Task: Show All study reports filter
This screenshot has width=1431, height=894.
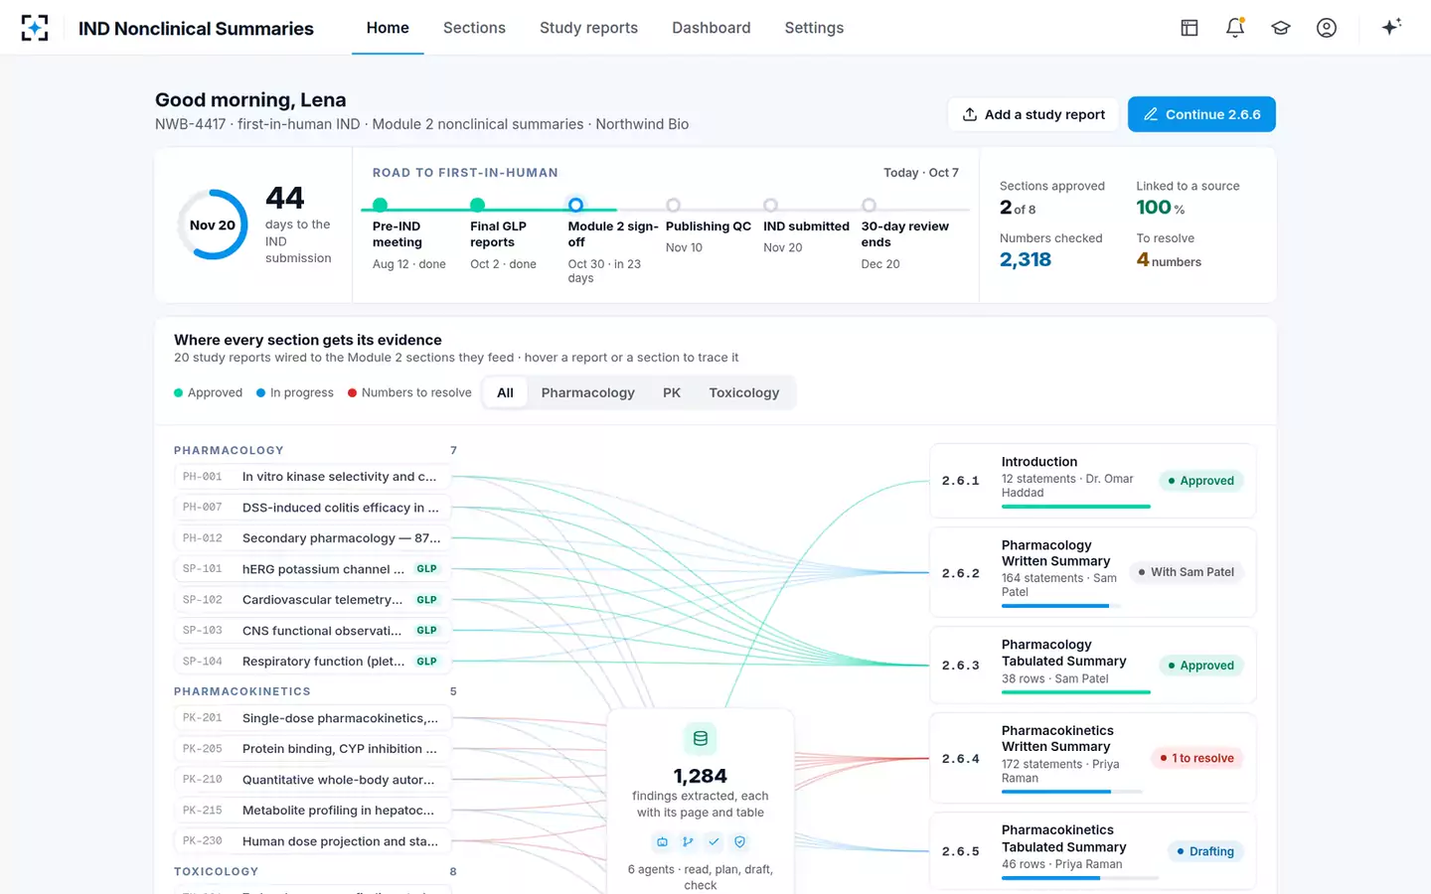Action: (x=505, y=392)
